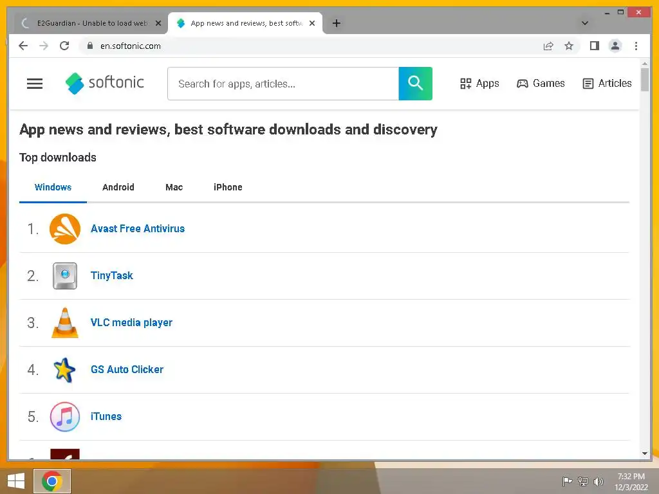The height and width of the screenshot is (494, 659).
Task: Switch to the iPhone tab
Action: pos(228,187)
